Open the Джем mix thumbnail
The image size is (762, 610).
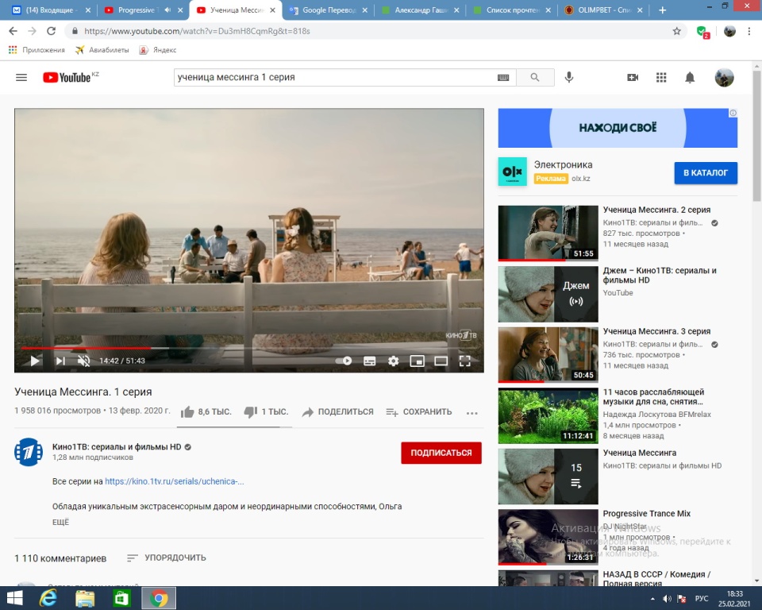pos(548,294)
